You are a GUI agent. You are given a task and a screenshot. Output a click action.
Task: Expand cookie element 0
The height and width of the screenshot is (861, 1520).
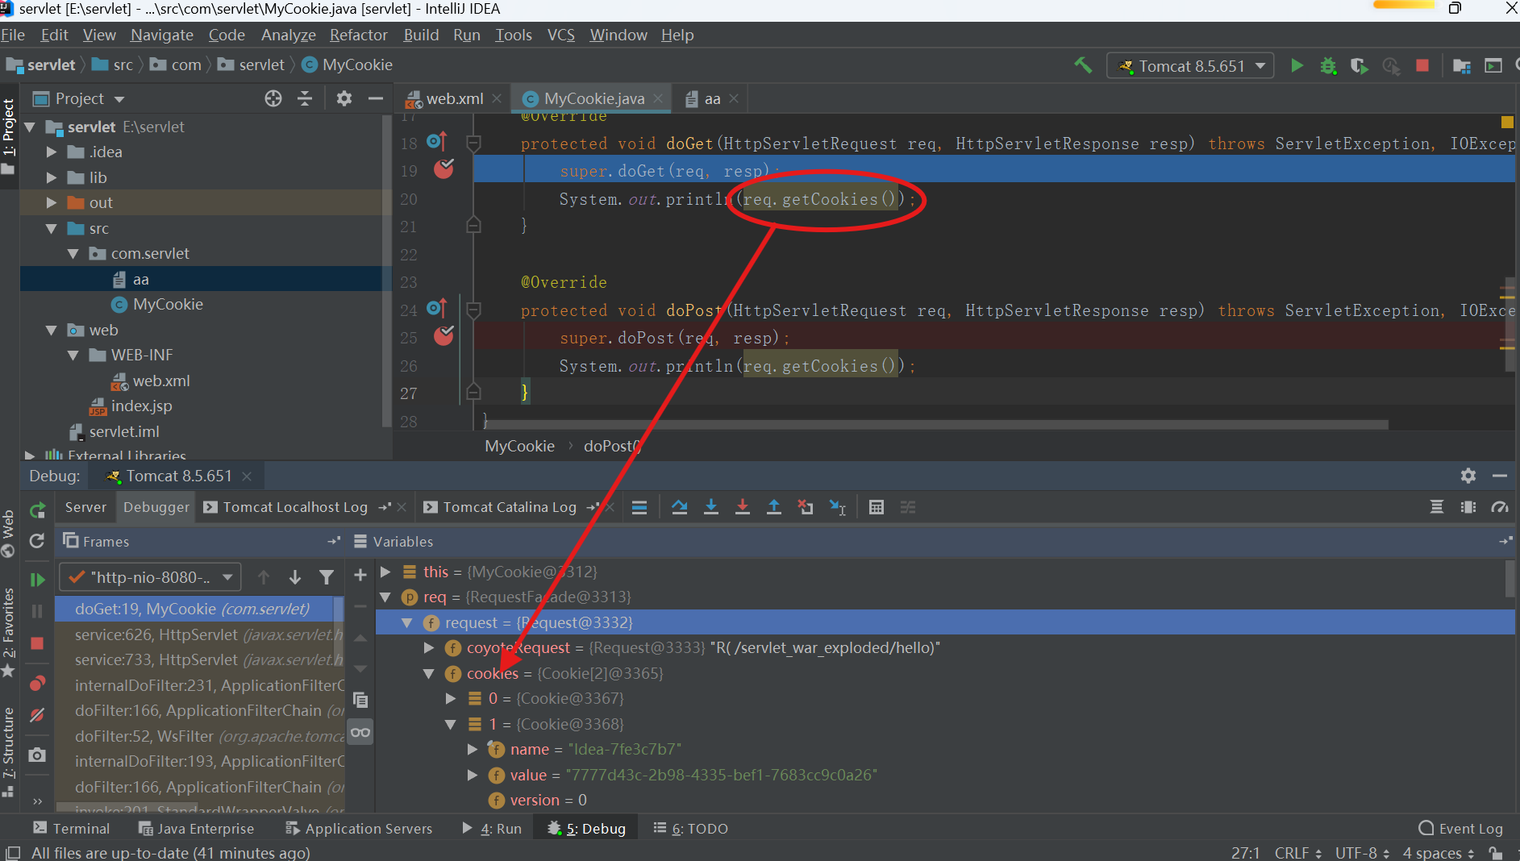[451, 698]
